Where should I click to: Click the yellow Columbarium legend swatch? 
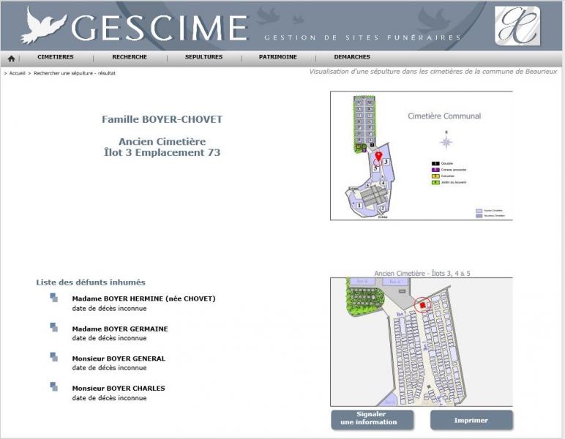click(x=435, y=176)
